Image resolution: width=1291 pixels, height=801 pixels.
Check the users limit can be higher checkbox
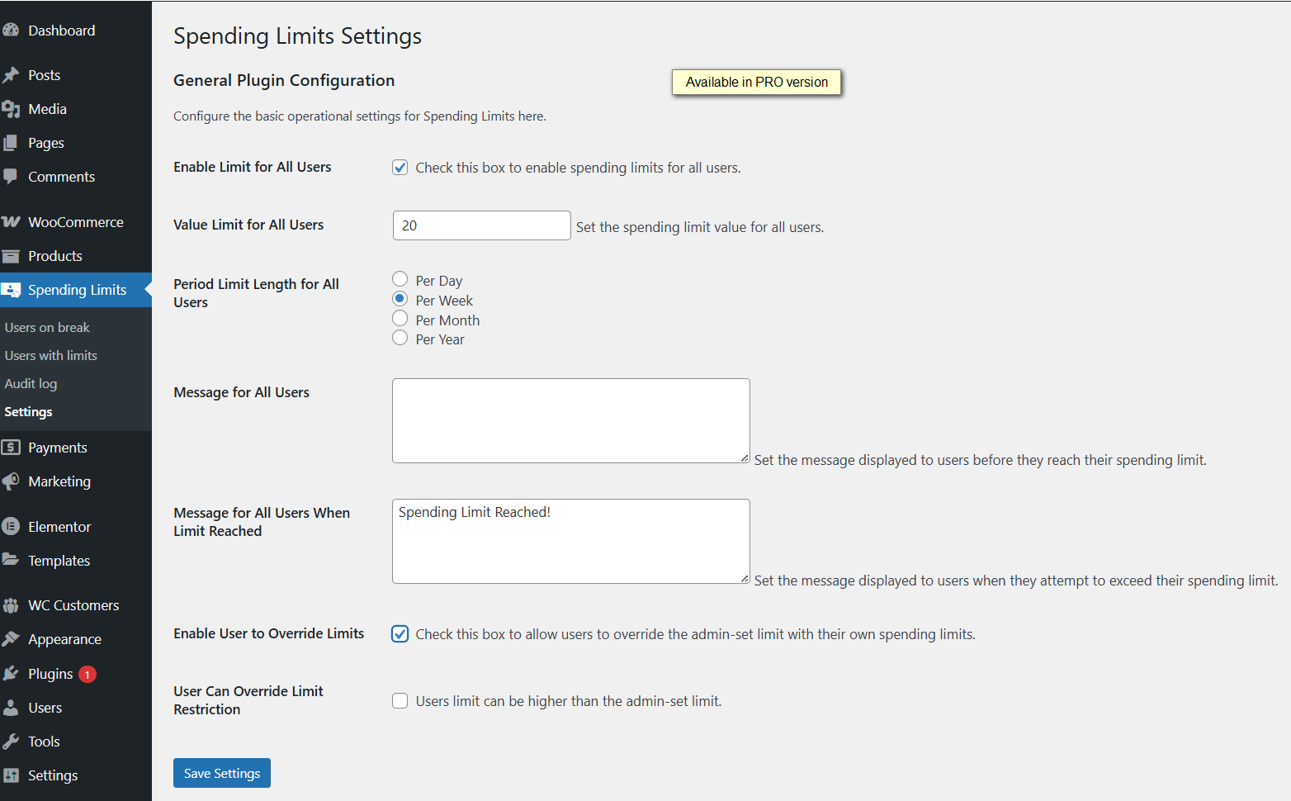[x=400, y=701]
